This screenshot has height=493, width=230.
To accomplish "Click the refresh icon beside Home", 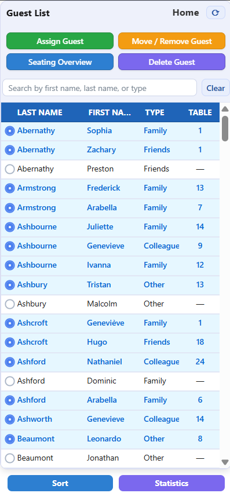I will pyautogui.click(x=216, y=13).
